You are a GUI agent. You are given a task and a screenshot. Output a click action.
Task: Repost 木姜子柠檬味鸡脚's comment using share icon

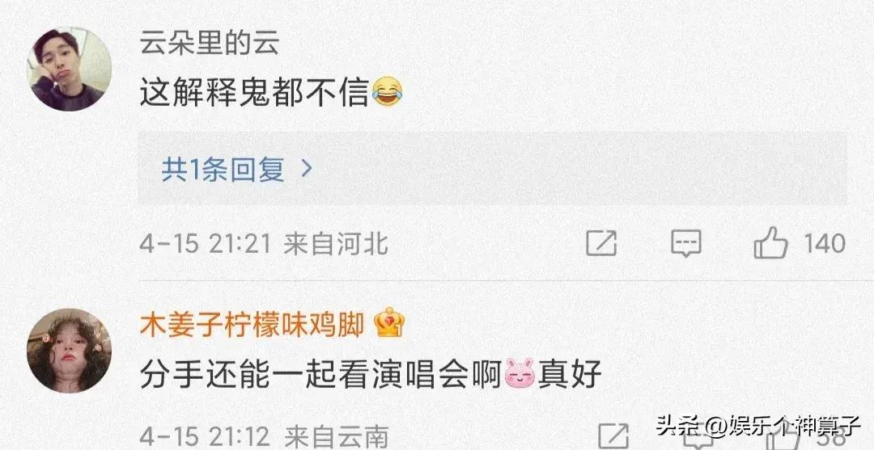pyautogui.click(x=613, y=436)
